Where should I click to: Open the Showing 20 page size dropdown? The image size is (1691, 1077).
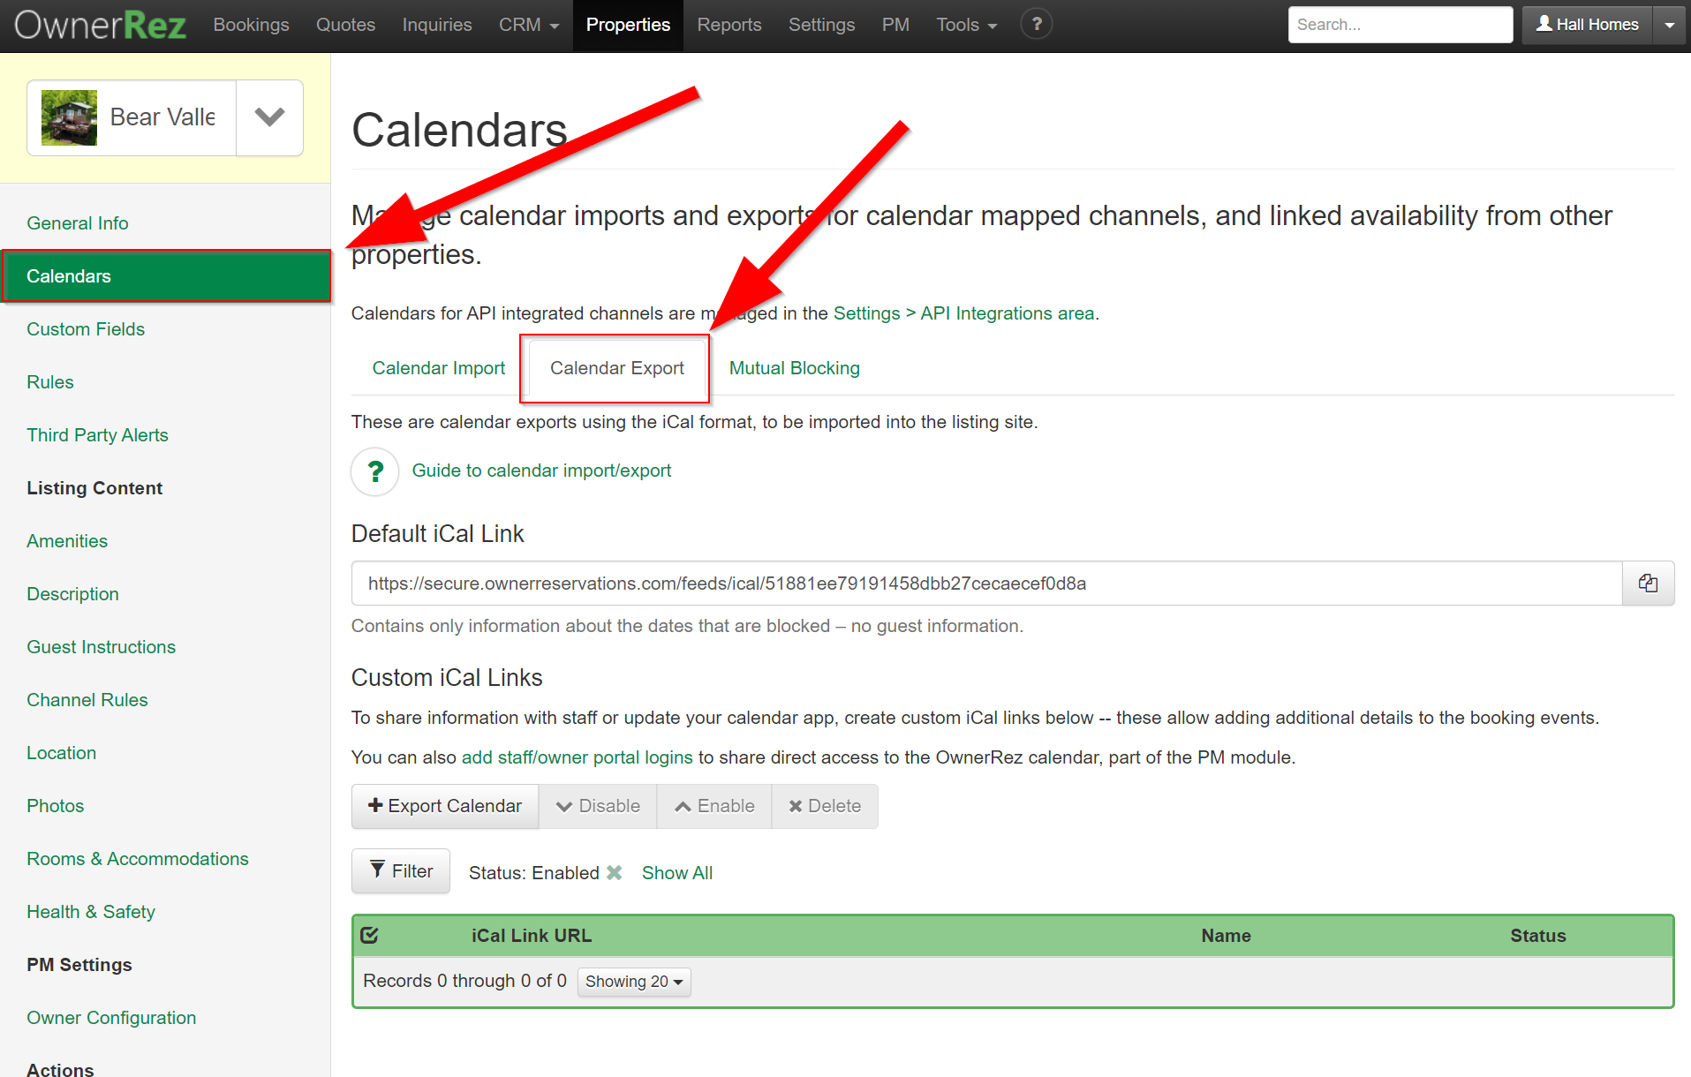click(634, 982)
